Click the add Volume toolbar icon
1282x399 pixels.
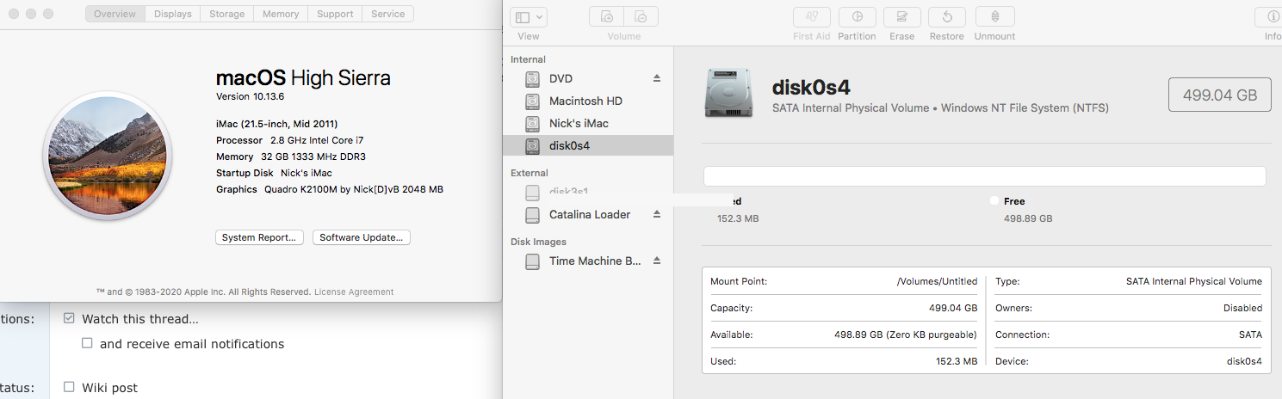(x=607, y=16)
